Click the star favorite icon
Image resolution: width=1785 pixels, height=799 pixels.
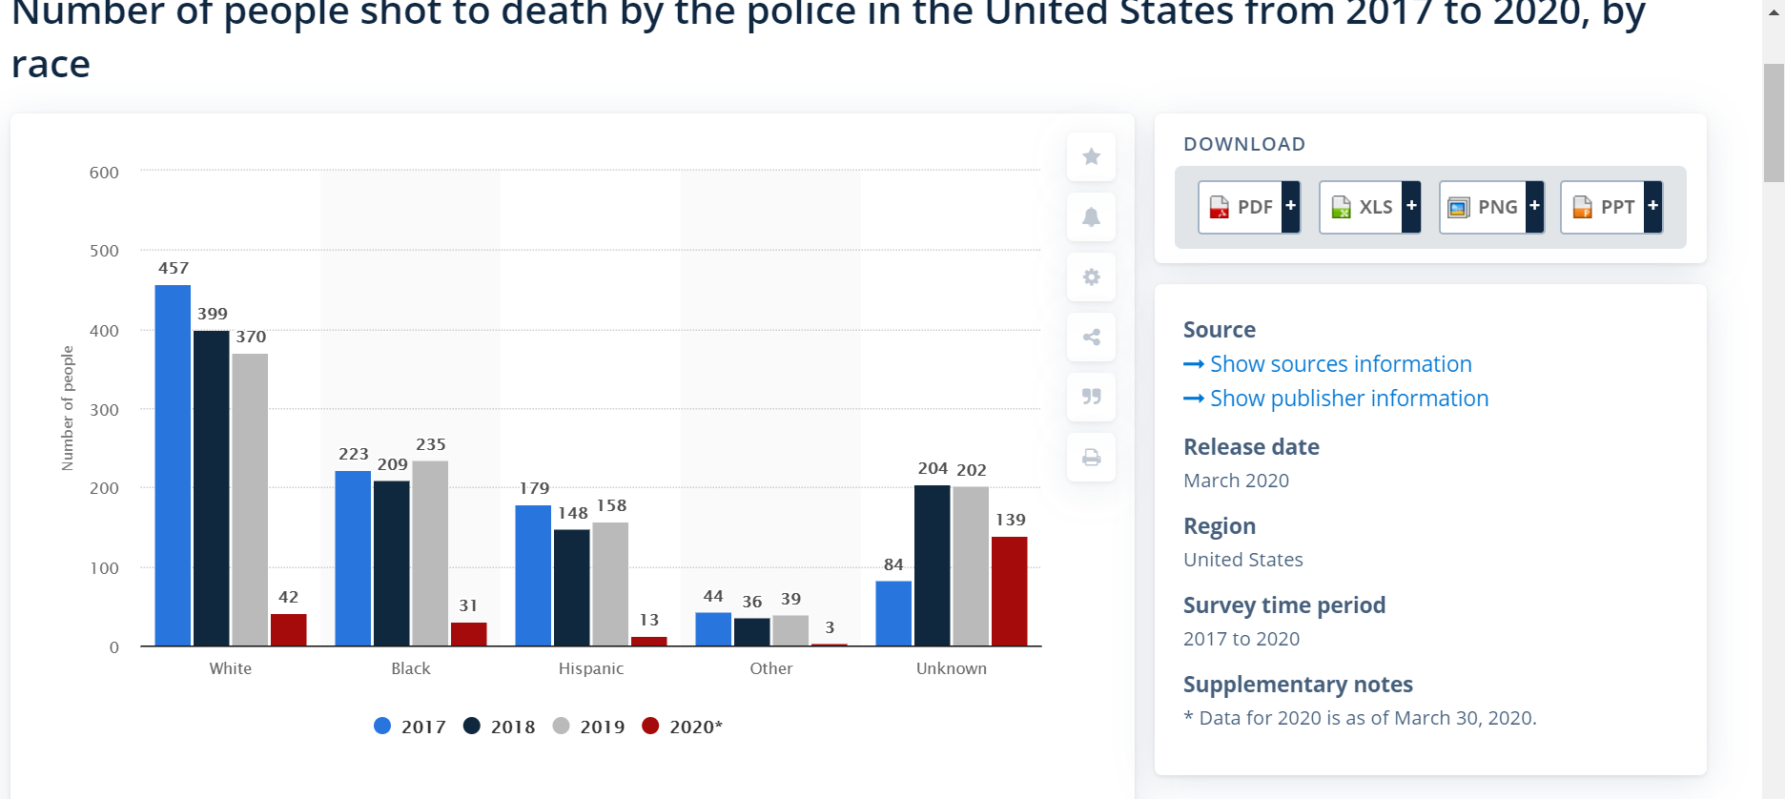1091,156
